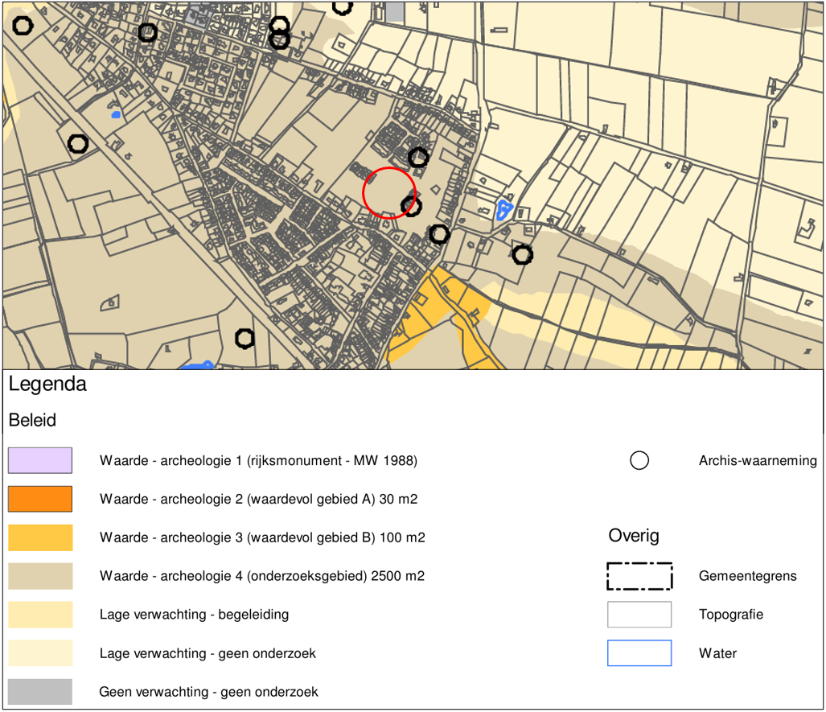Screen dimensions: 826x712
Task: Select the Overig heading text
Action: (634, 536)
